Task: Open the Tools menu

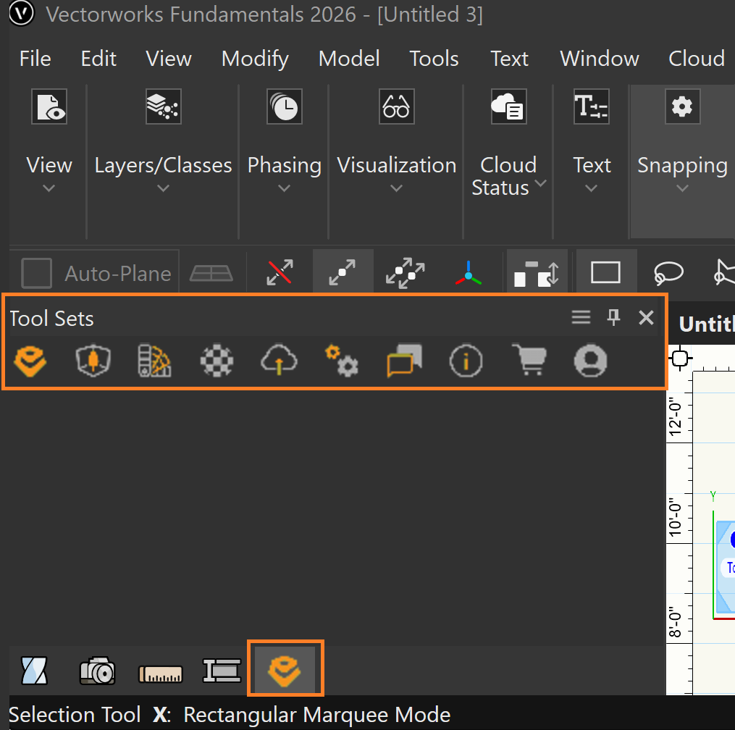Action: click(x=434, y=59)
